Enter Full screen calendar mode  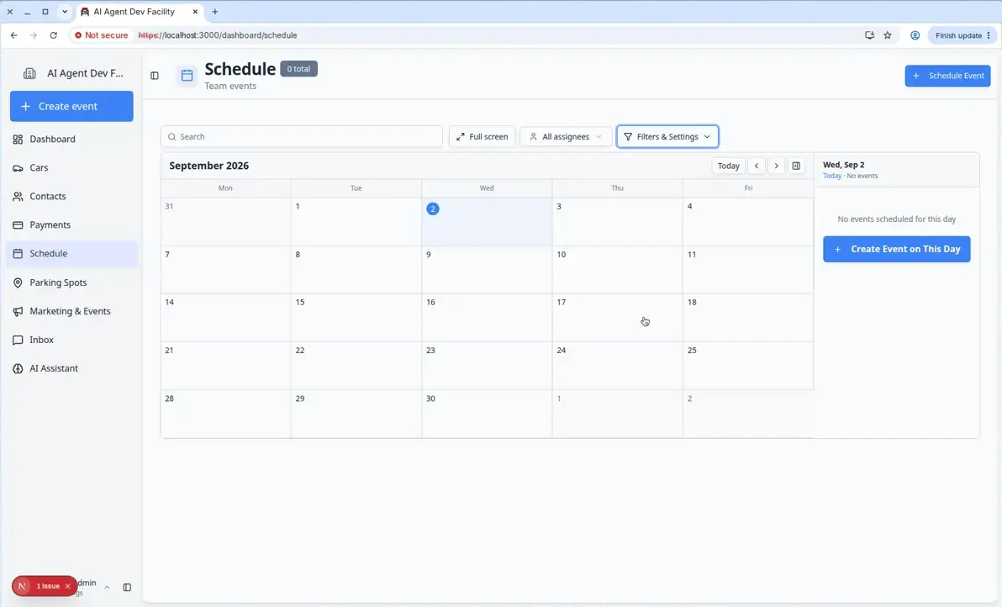pos(483,137)
